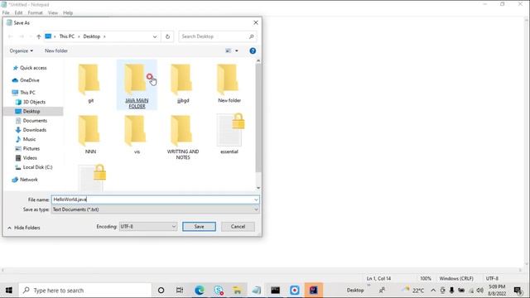The image size is (530, 298).
Task: Click the Type here to search box
Action: [84, 291]
